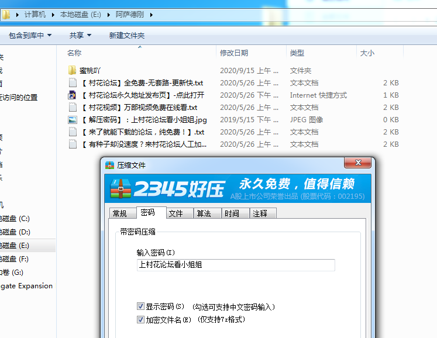Click the 村花论坛永久地址发布页 Internet shortcut icon

72,95
